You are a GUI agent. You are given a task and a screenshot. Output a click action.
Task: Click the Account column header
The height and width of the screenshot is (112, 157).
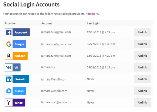pyautogui.click(x=47, y=23)
